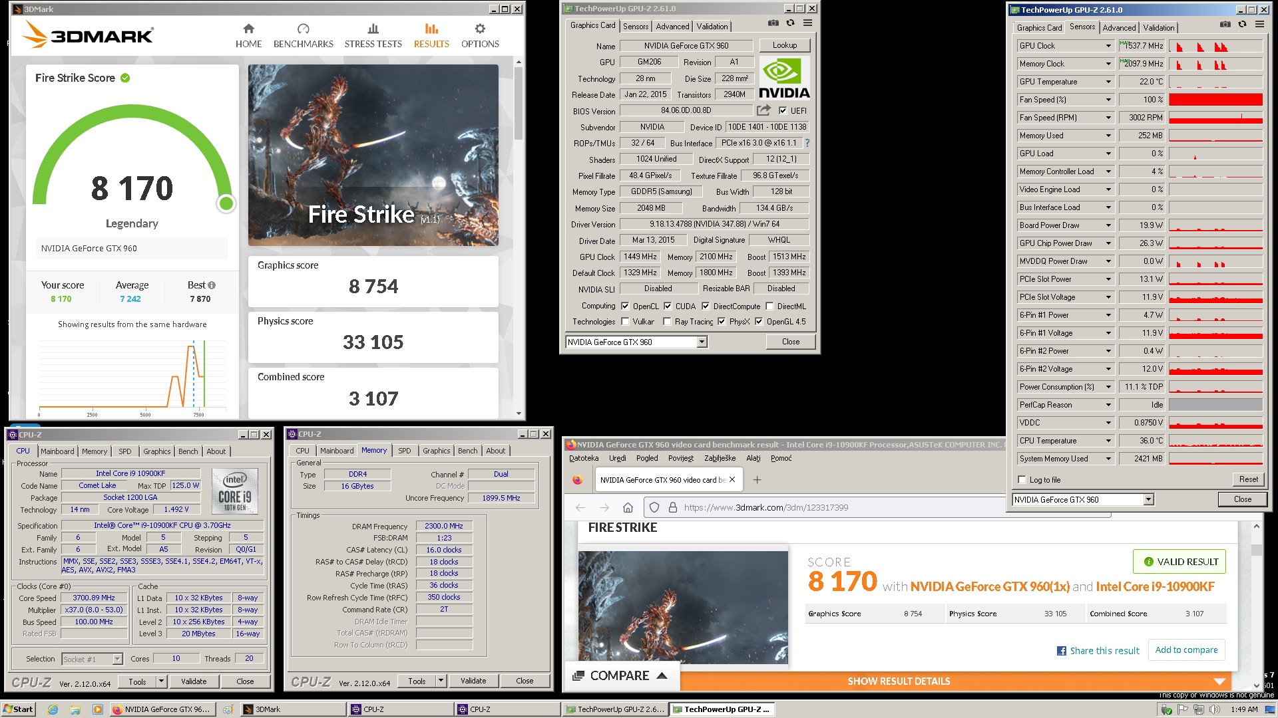Open Firefox Datoteka menu
This screenshot has width=1278, height=718.
point(584,458)
